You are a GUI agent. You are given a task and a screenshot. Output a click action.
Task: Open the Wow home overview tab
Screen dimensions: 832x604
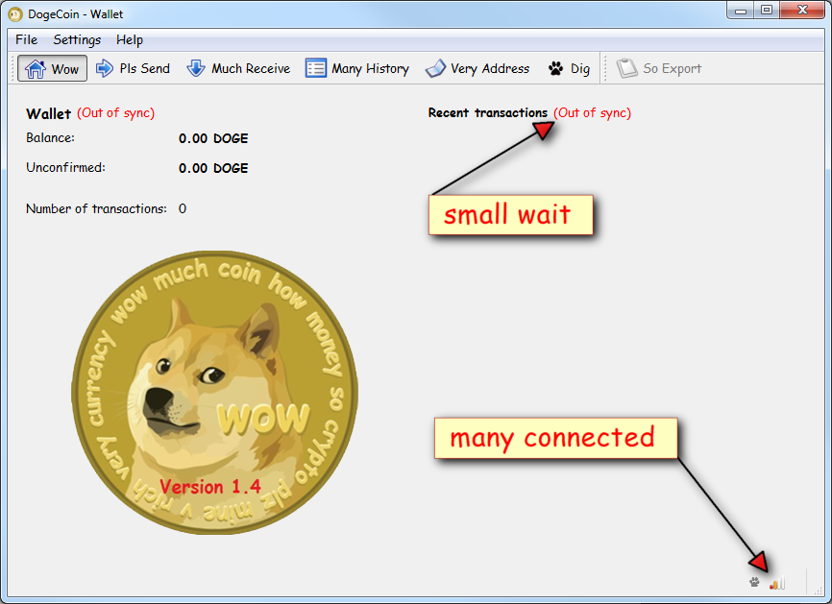53,69
